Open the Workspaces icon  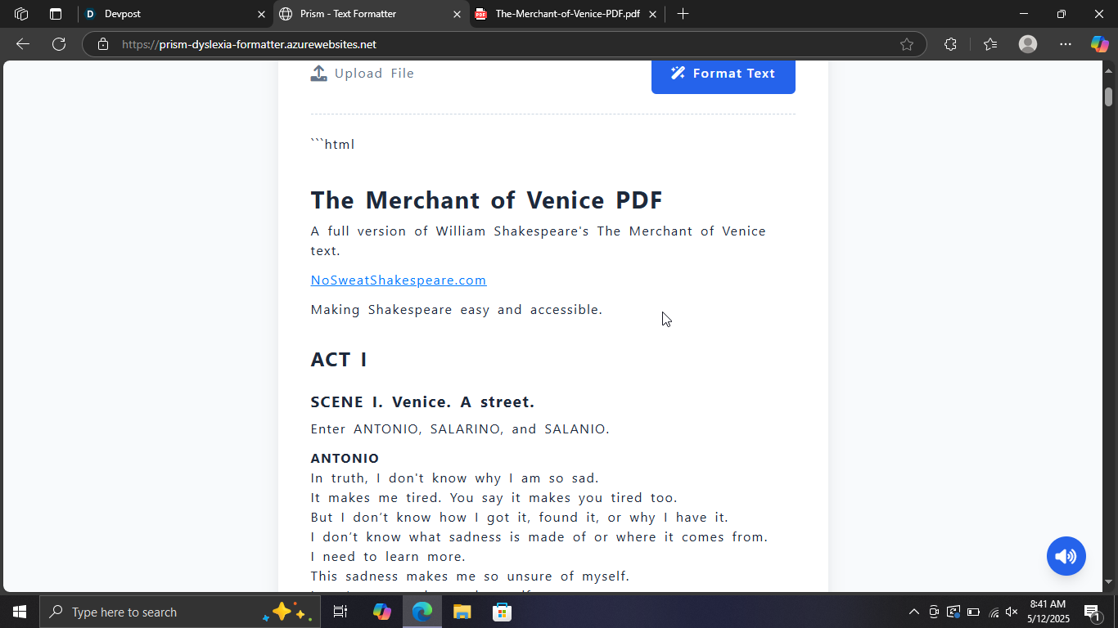point(22,14)
